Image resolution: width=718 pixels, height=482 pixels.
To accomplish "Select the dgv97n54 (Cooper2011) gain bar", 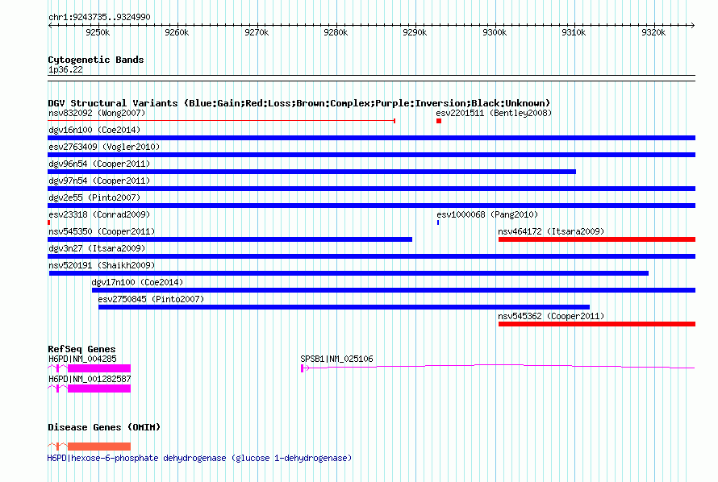I will click(371, 189).
